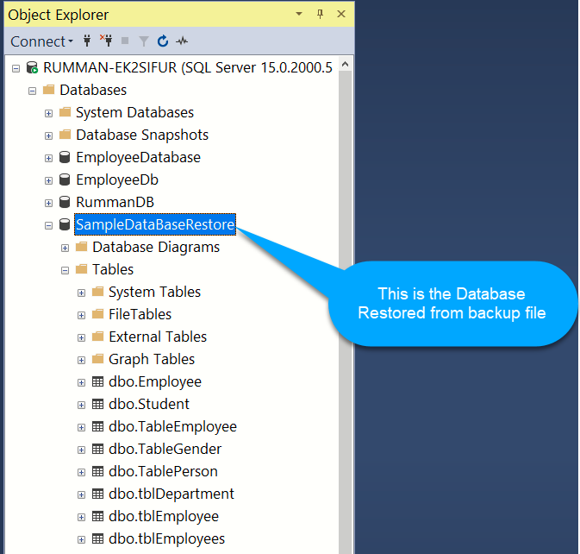Collapse the RUMMAN-EK2SIFUR server node
580x554 pixels.
click(x=16, y=68)
